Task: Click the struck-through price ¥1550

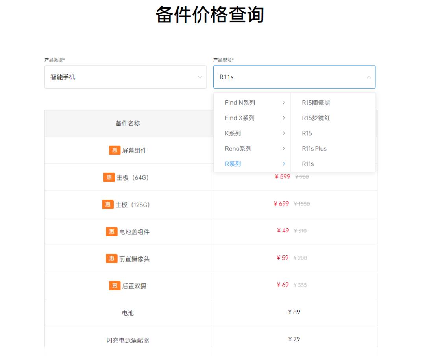Action: (302, 204)
